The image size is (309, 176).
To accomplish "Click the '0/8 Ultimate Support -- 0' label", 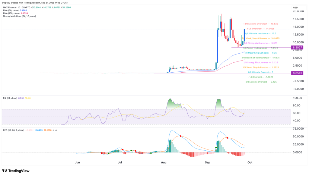I will coord(260,72).
